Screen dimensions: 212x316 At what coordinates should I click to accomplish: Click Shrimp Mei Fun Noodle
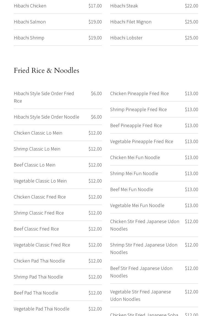(134, 173)
